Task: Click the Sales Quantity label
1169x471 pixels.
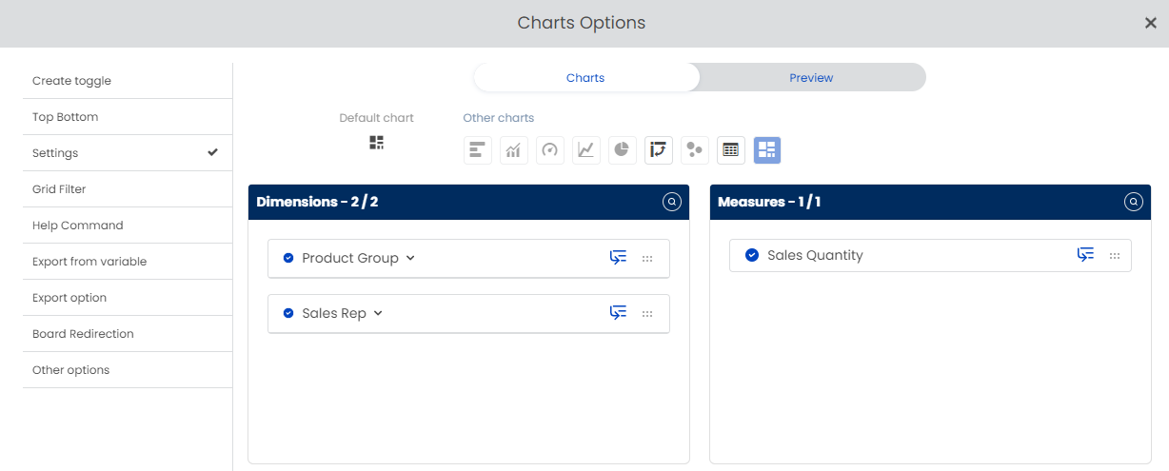Action: point(815,255)
